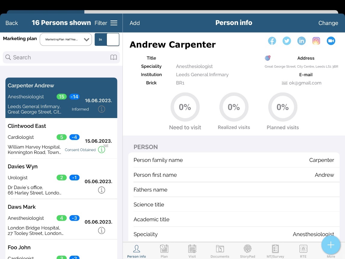Start video call with camera icon
This screenshot has height=259, width=345.
[x=331, y=41]
